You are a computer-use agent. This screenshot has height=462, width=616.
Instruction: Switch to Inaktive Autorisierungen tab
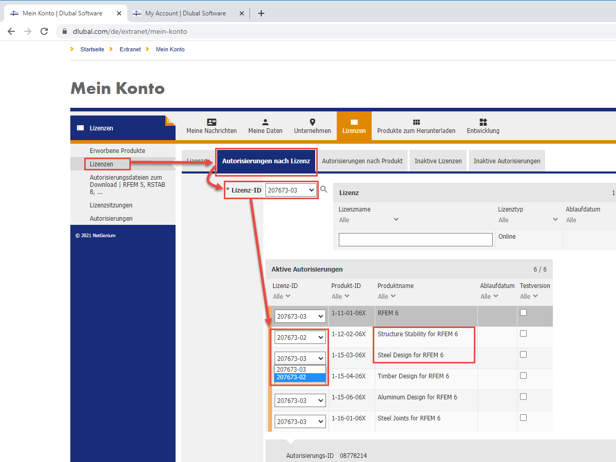pos(507,161)
